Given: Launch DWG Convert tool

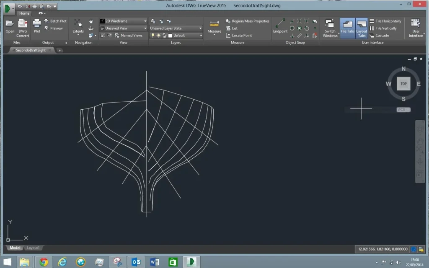Looking at the screenshot, I should coord(23,28).
